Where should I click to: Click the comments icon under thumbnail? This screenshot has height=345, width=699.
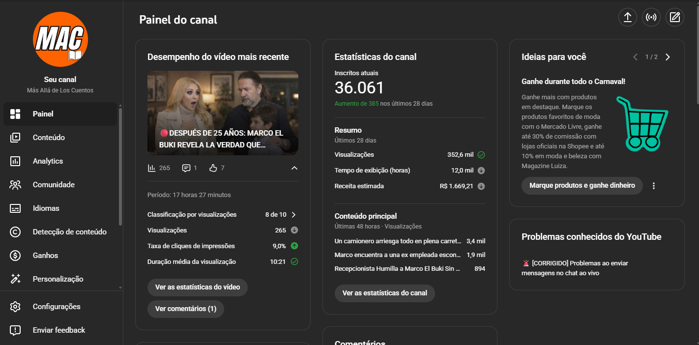pyautogui.click(x=186, y=168)
